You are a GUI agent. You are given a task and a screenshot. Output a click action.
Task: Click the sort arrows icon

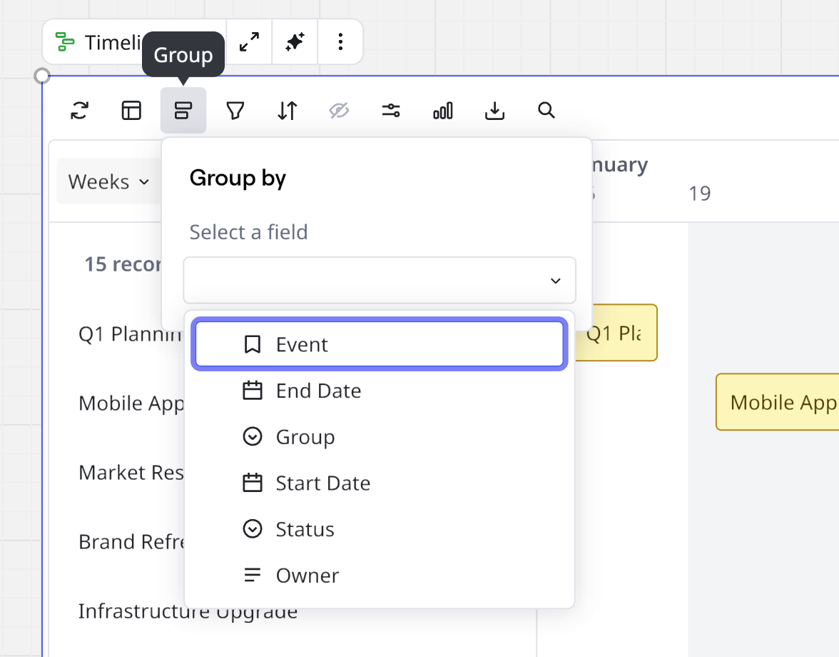(x=288, y=111)
